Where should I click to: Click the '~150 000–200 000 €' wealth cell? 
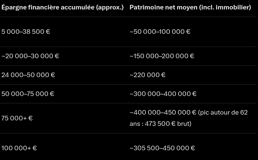[162, 56]
